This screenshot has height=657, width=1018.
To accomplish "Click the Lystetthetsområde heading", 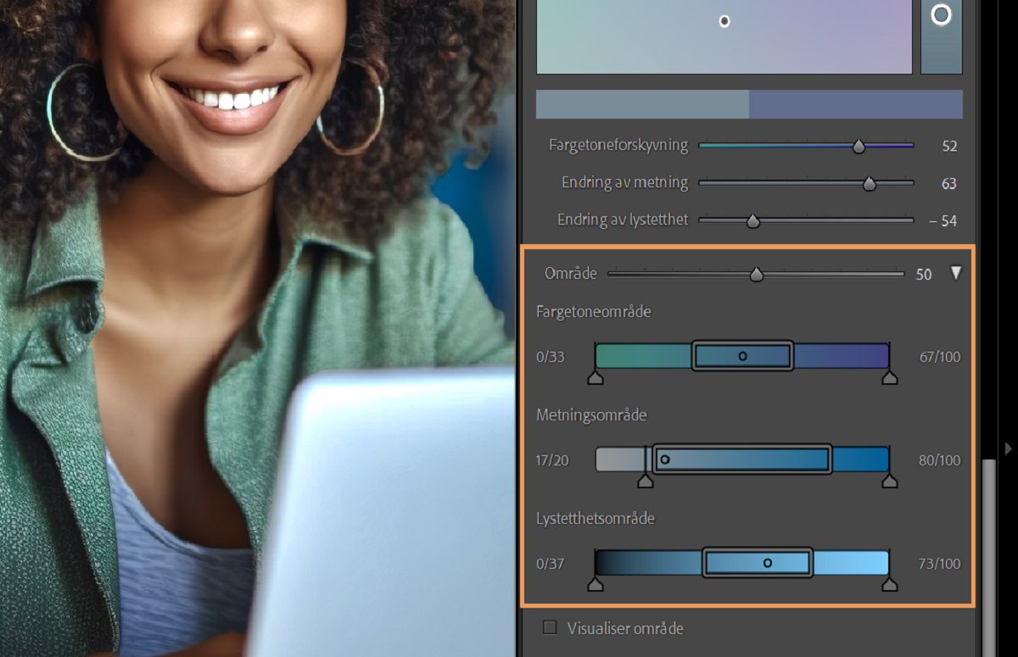I will tap(596, 518).
